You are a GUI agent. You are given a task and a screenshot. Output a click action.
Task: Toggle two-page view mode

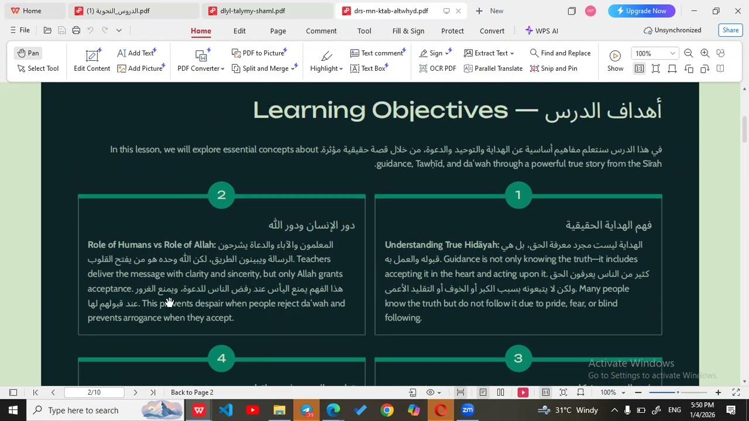tap(500, 392)
